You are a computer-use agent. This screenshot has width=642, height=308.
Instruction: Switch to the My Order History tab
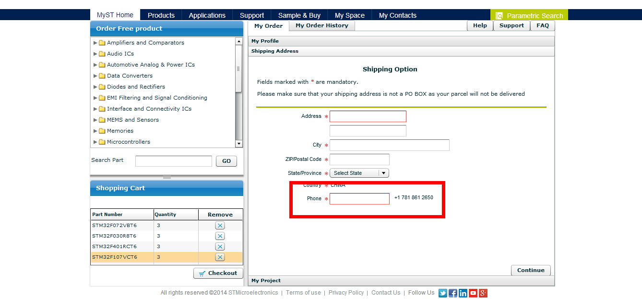(x=322, y=26)
